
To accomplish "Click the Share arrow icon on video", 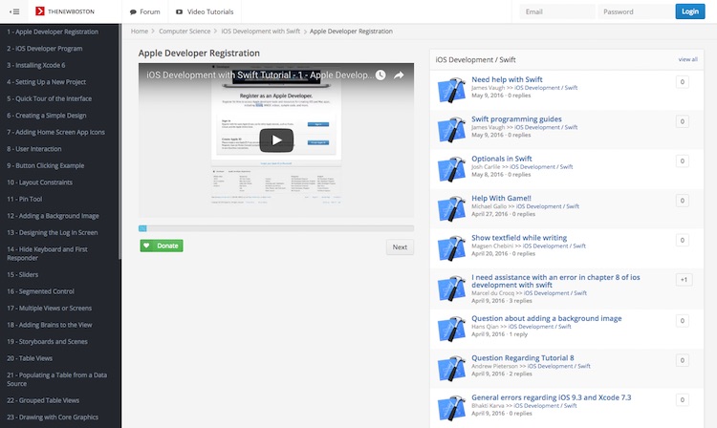I will tap(399, 75).
